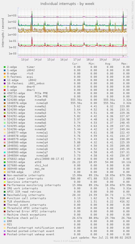Select the '524296-edge nvme0q8' legend label
Screen dimensions: 135x244
27,129
